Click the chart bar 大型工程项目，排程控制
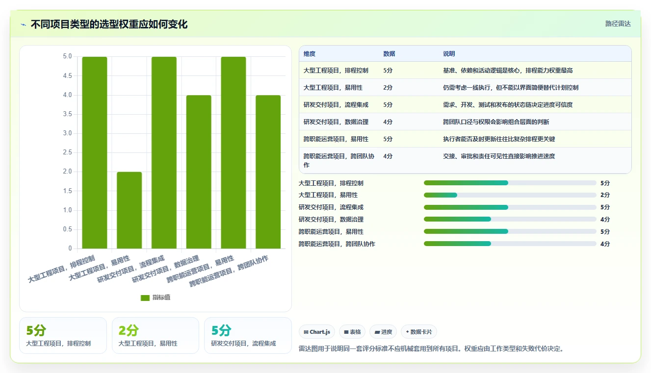The width and height of the screenshot is (651, 373). click(x=95, y=152)
